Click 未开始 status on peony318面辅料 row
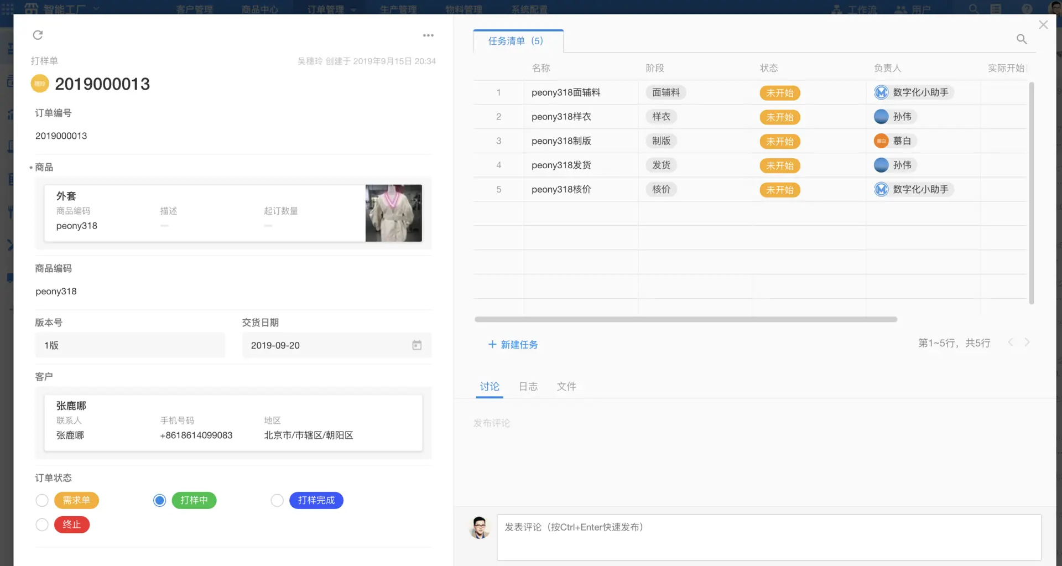 [780, 93]
